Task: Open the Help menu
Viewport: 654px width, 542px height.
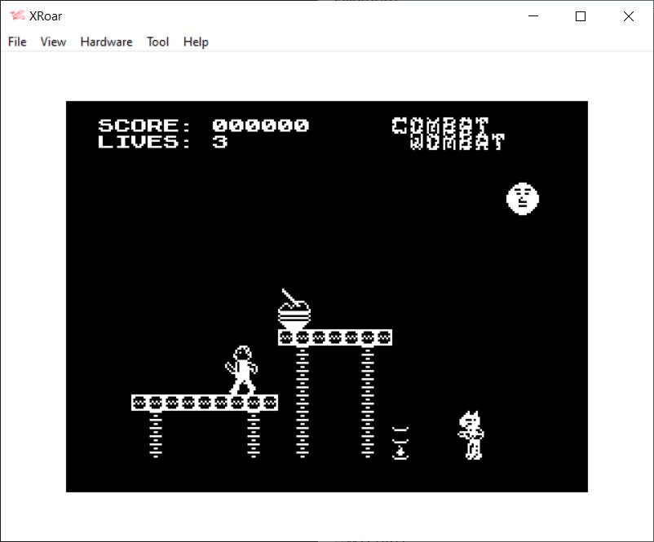Action: (196, 42)
